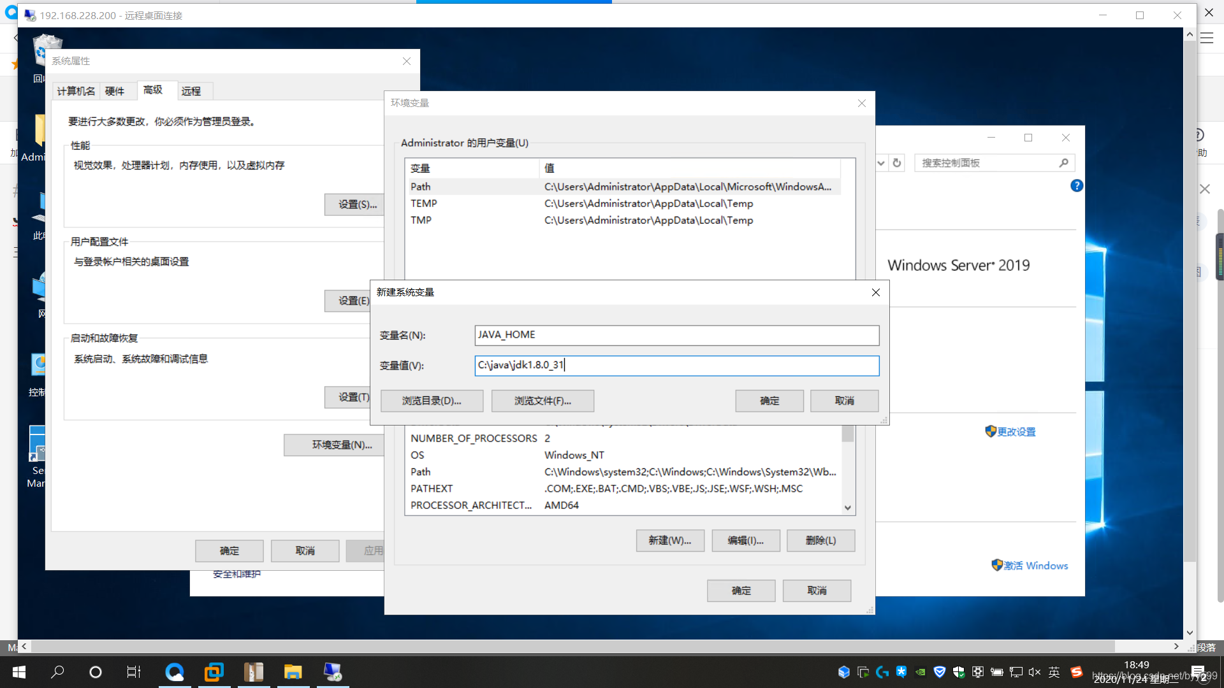The image size is (1224, 688).
Task: Click the 英 input language indicator
Action: [x=1054, y=672]
